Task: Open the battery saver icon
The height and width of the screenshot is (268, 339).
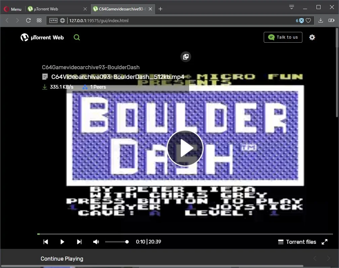Action: click(331, 20)
